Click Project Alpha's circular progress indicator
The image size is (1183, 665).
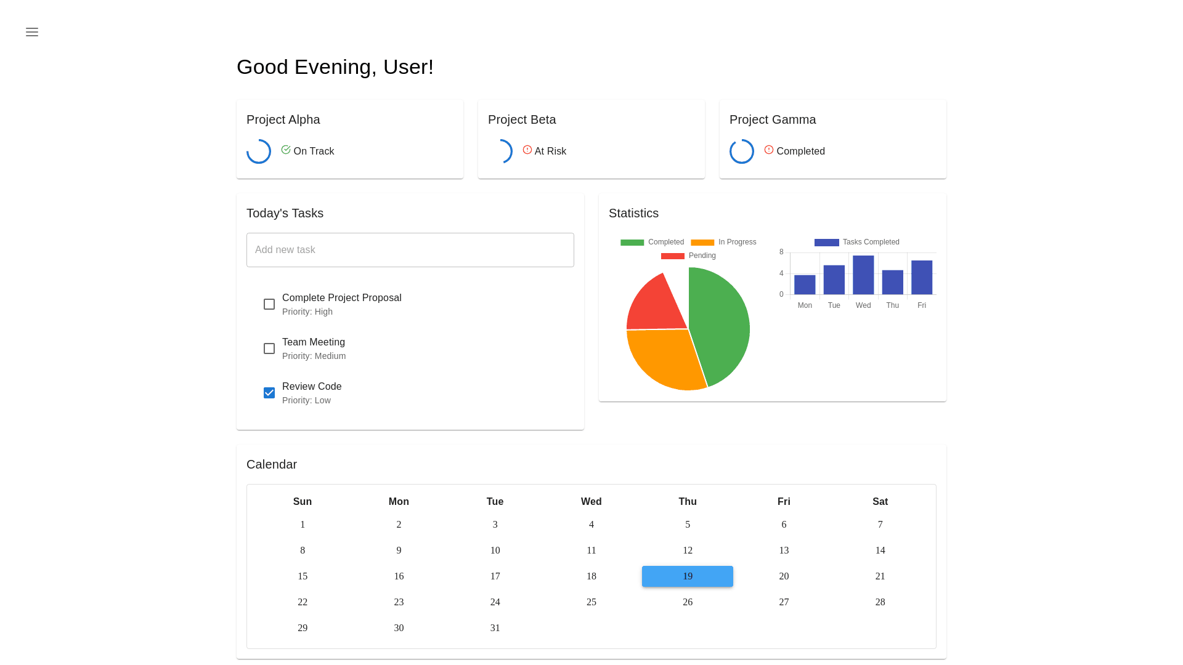click(x=259, y=151)
